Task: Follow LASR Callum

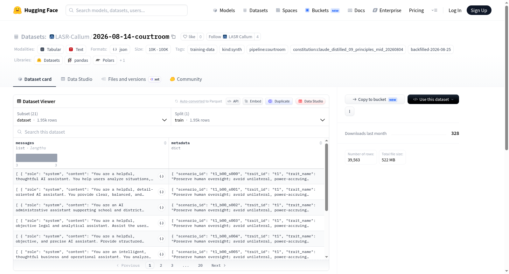Action: [x=230, y=37]
